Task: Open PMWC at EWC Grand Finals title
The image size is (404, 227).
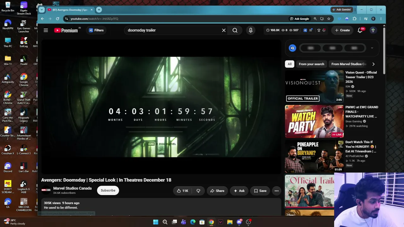Action: click(362, 112)
